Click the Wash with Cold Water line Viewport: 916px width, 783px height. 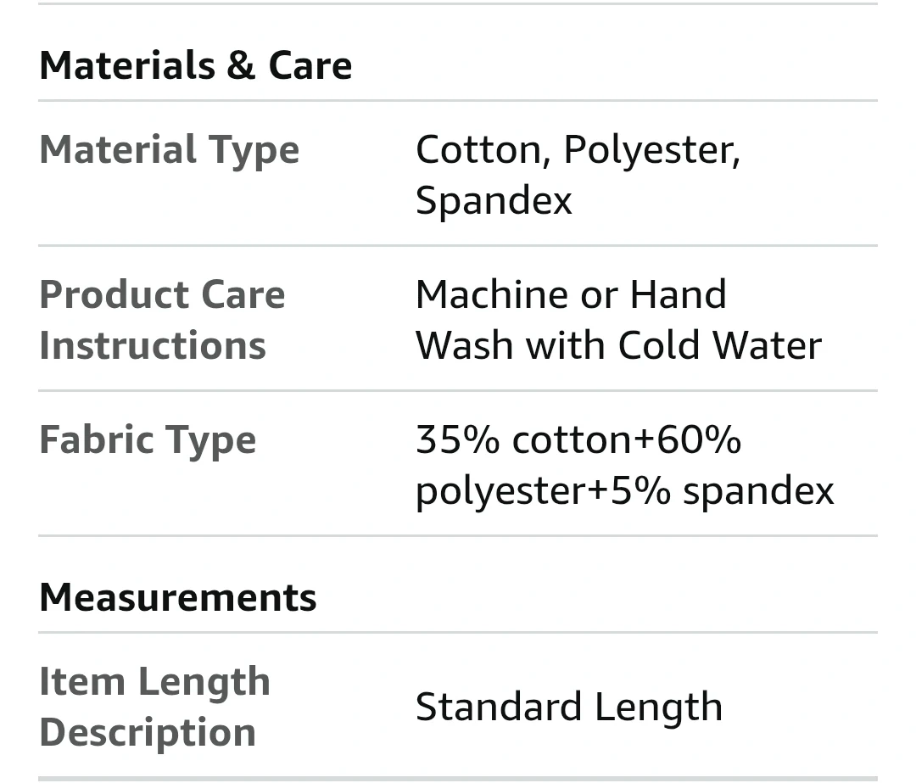[x=618, y=346]
